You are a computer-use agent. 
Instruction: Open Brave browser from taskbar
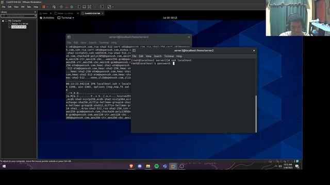point(131,166)
